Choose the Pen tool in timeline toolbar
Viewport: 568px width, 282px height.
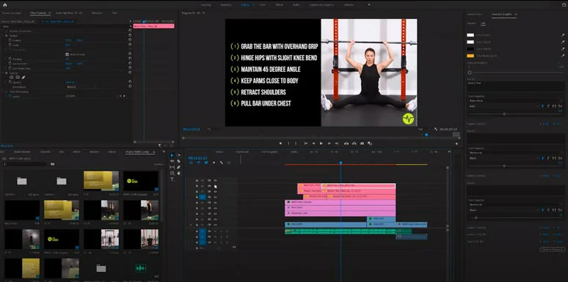coord(178,167)
